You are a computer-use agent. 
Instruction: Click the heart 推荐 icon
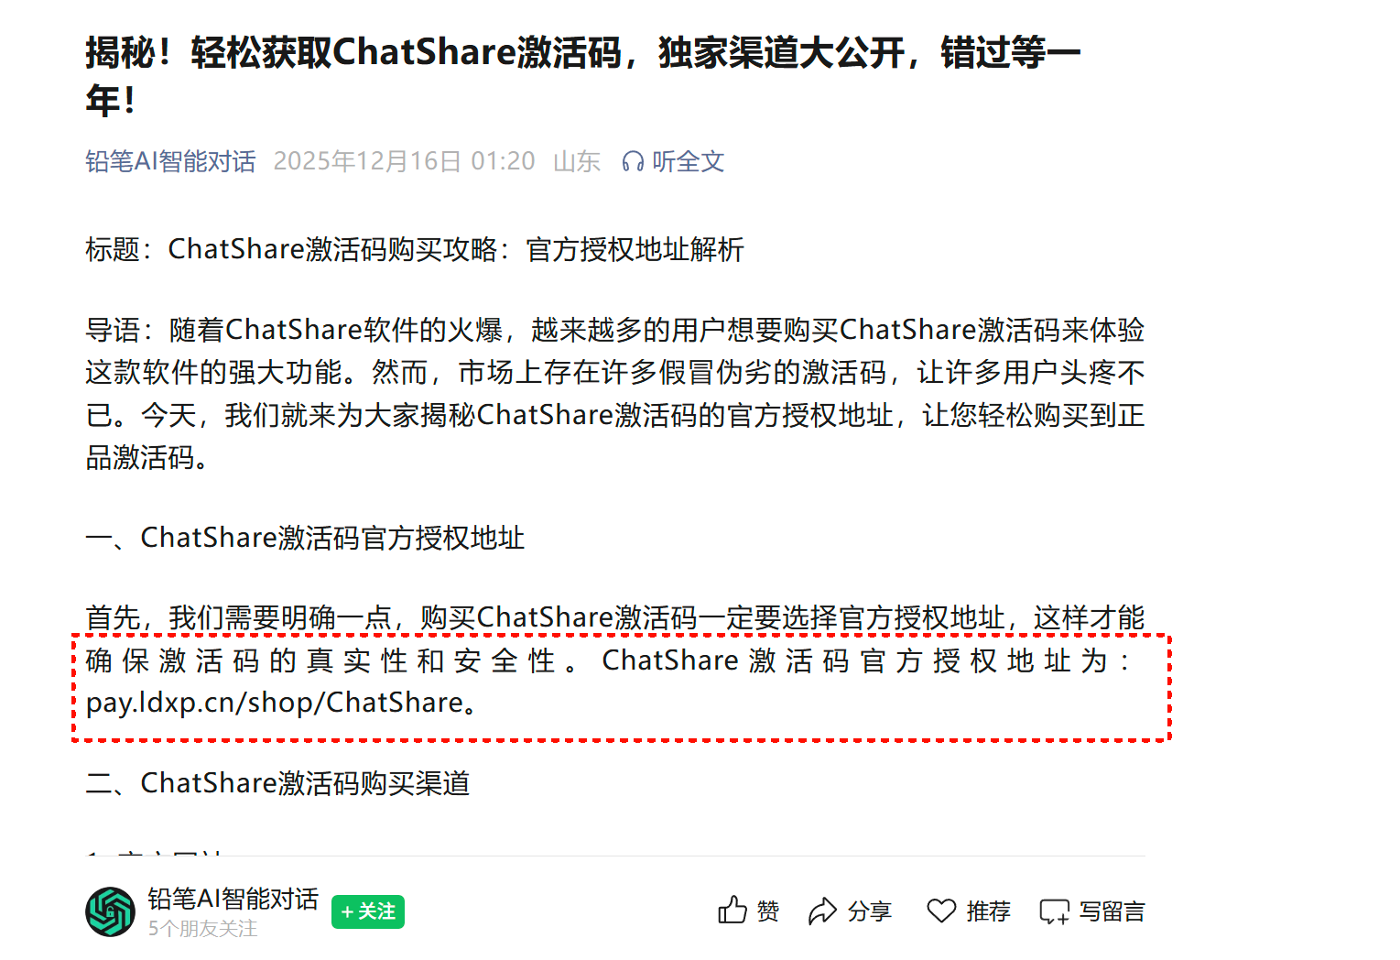point(941,911)
